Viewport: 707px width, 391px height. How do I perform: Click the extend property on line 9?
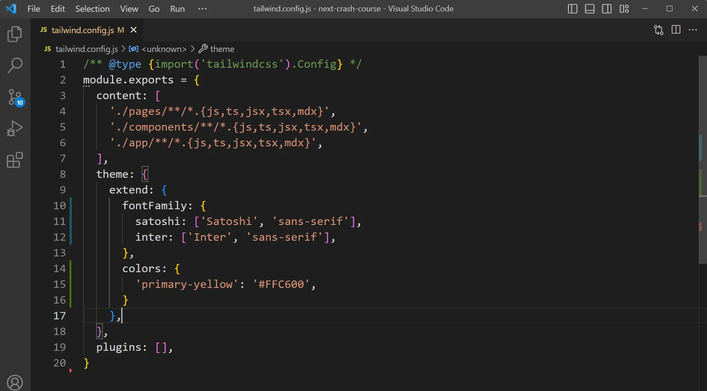tap(129, 190)
